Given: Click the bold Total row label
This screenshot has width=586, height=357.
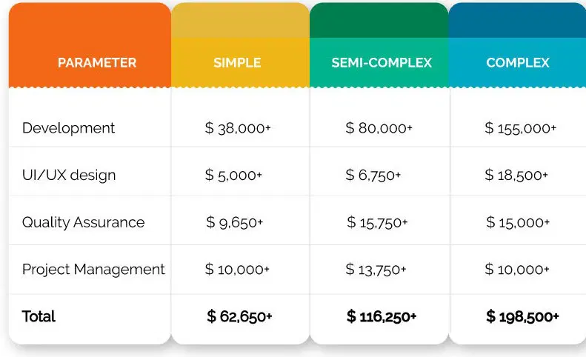Looking at the screenshot, I should [39, 317].
